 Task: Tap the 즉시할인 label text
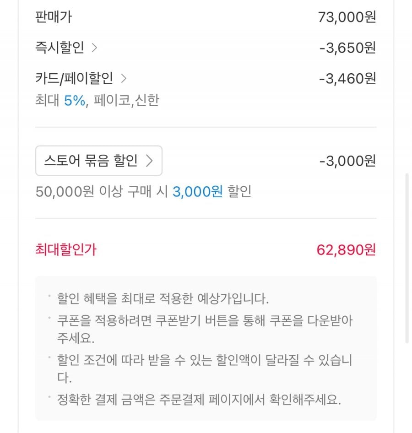[60, 48]
